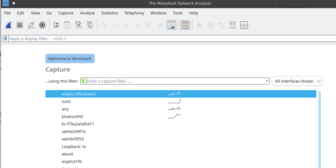This screenshot has width=336, height=168.
Task: Click the Welcome to Wireshark button
Action: pos(70,59)
